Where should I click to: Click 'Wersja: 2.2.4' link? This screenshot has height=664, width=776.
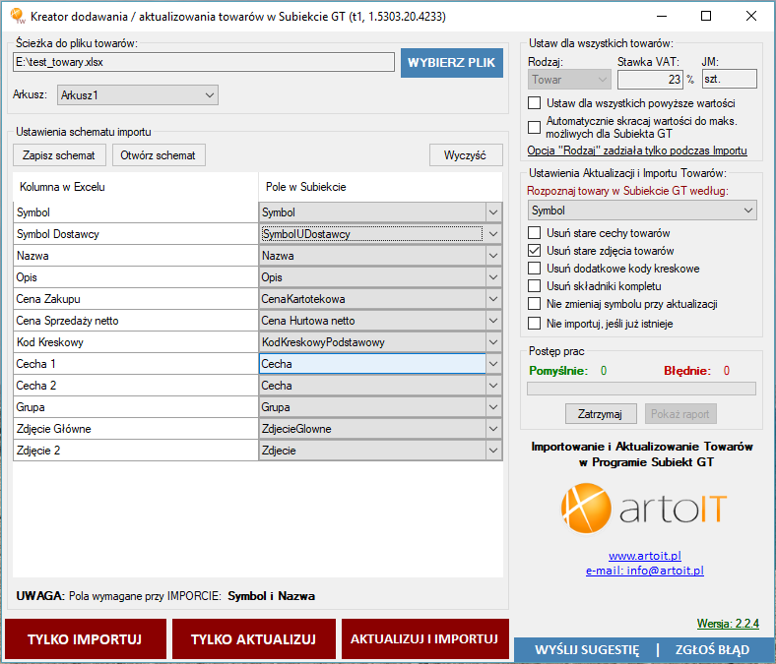pyautogui.click(x=728, y=624)
